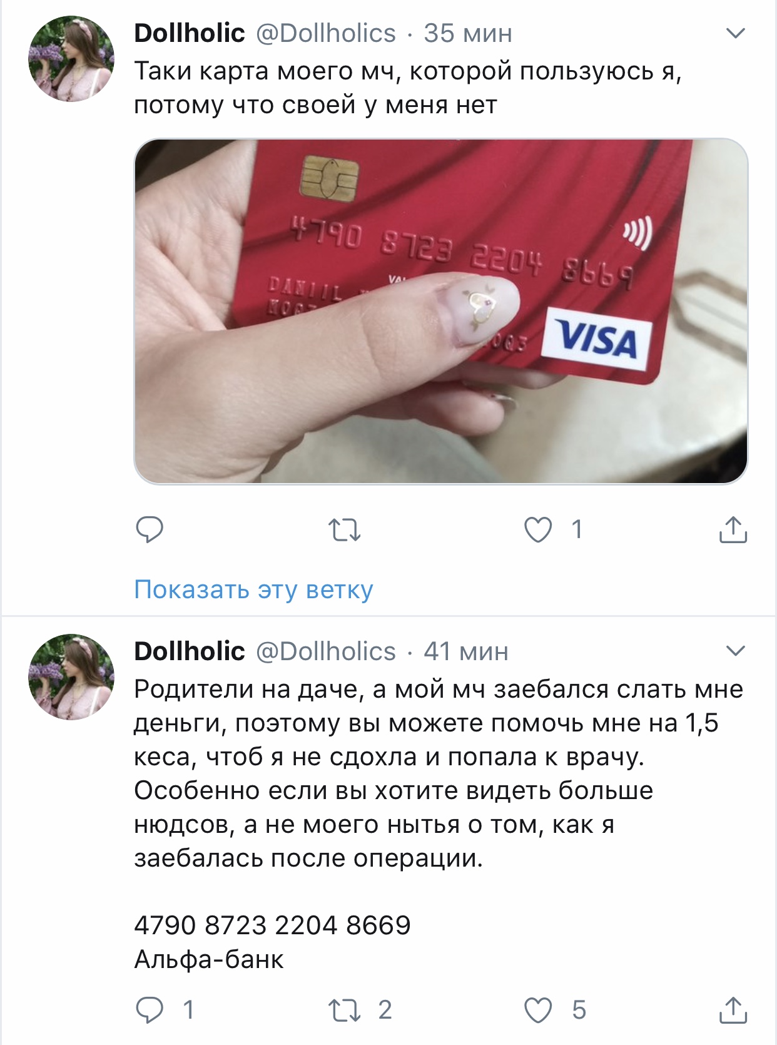Screen dimensions: 777x1045
Task: Open the red Visa card photo
Action: [x=441, y=311]
